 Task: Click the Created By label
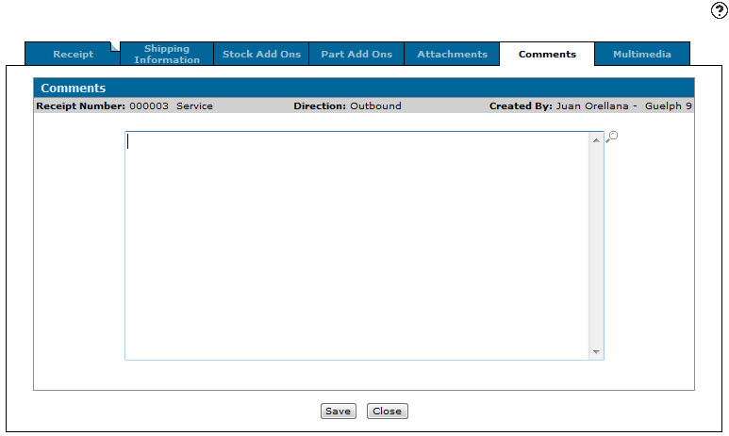(521, 105)
